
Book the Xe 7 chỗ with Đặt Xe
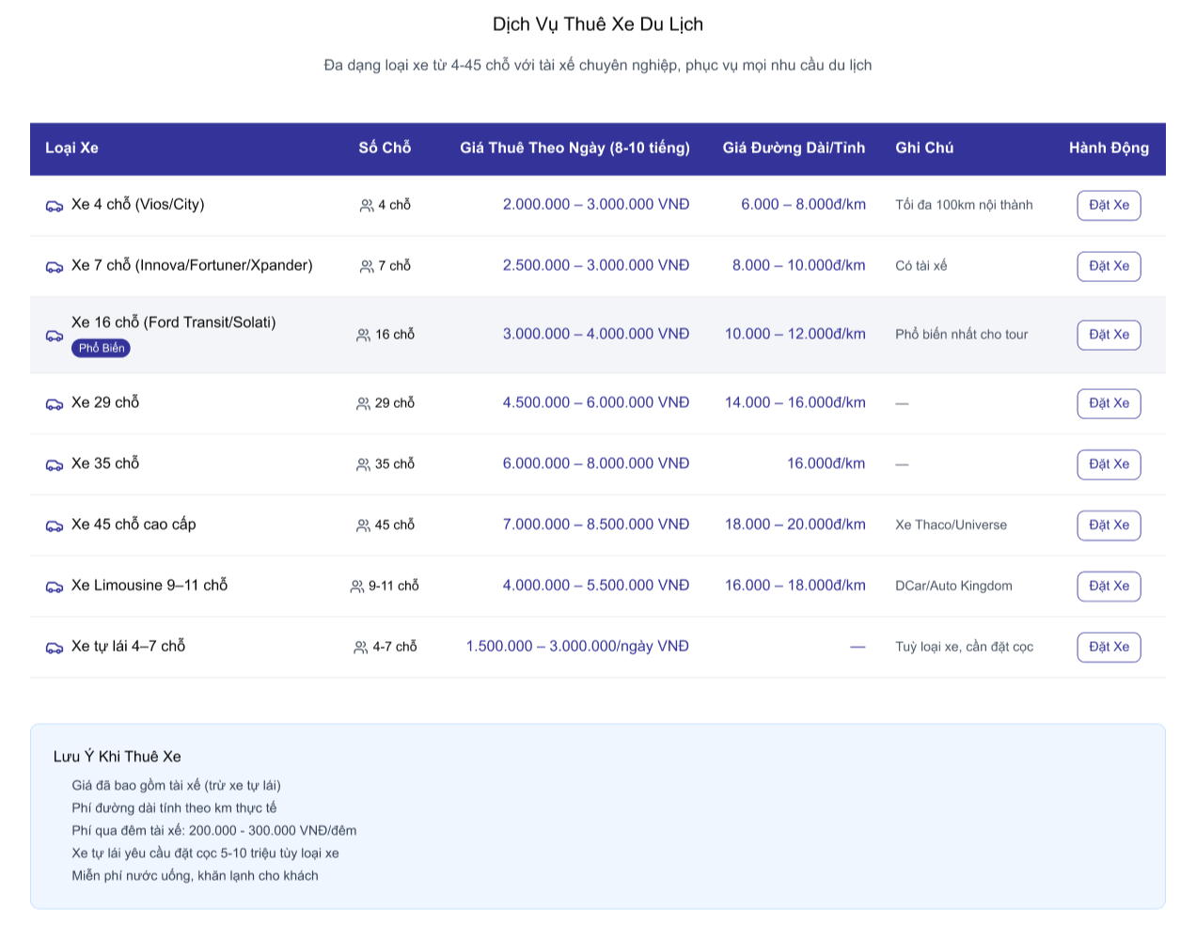tap(1109, 266)
